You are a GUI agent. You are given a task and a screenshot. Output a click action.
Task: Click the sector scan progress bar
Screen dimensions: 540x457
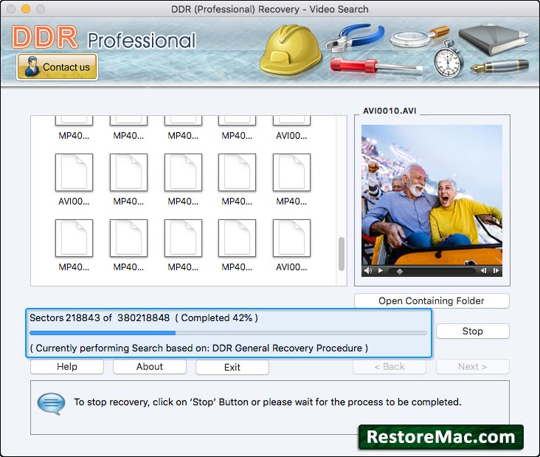pos(229,333)
